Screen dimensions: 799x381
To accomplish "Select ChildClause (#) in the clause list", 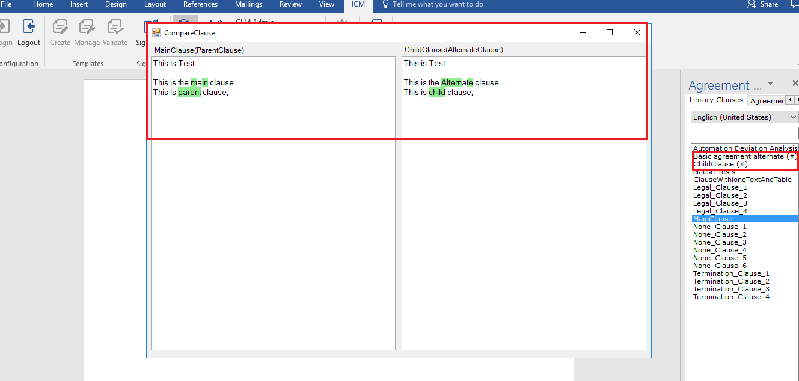I will point(720,164).
